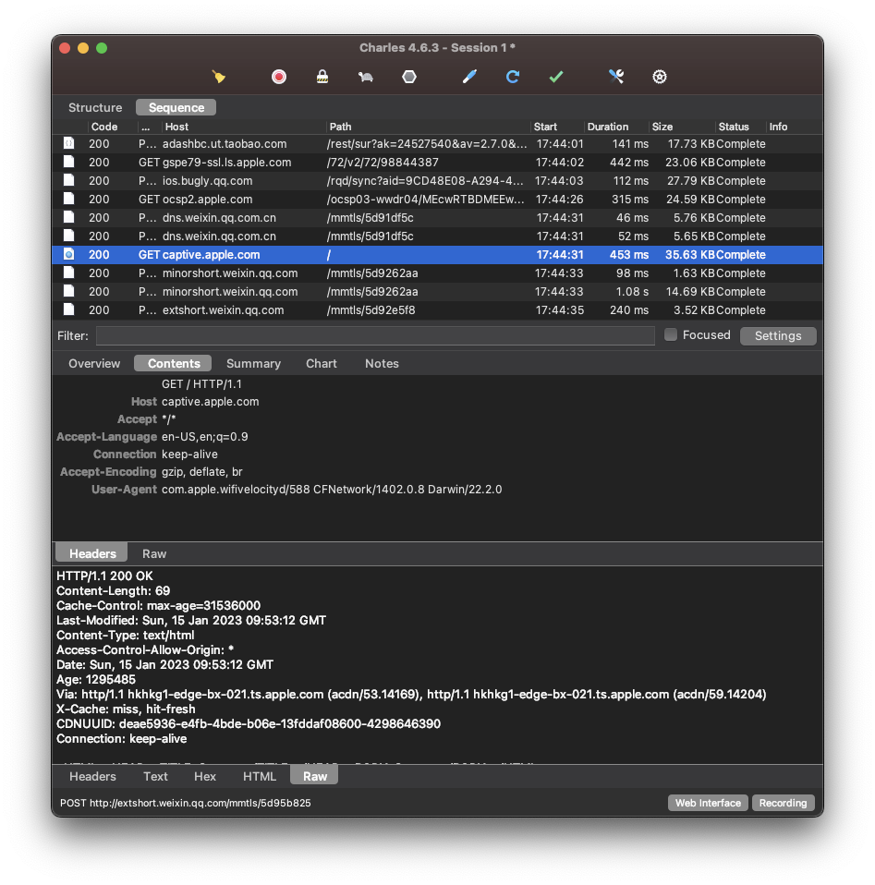Click the green Validate checkmark icon
This screenshot has width=875, height=885.
click(x=555, y=77)
